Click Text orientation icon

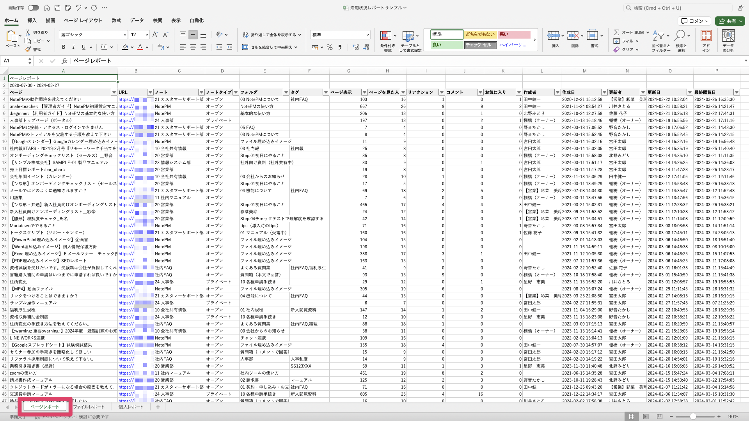tap(219, 35)
